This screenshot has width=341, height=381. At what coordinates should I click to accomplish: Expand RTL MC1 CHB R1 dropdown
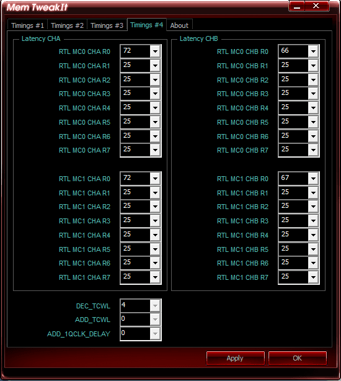(313, 193)
